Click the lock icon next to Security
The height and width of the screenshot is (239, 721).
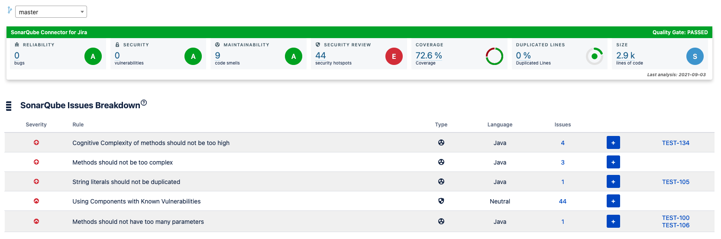pos(117,45)
